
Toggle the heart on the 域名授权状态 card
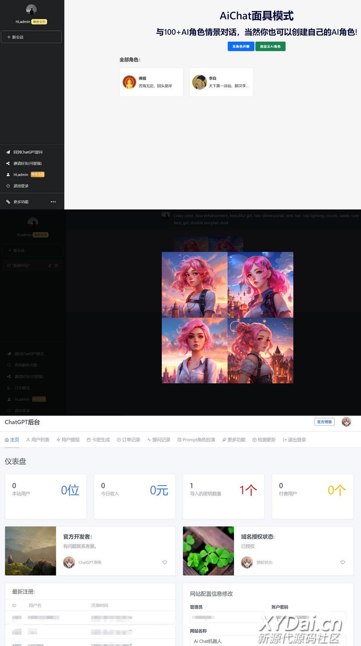343,563
